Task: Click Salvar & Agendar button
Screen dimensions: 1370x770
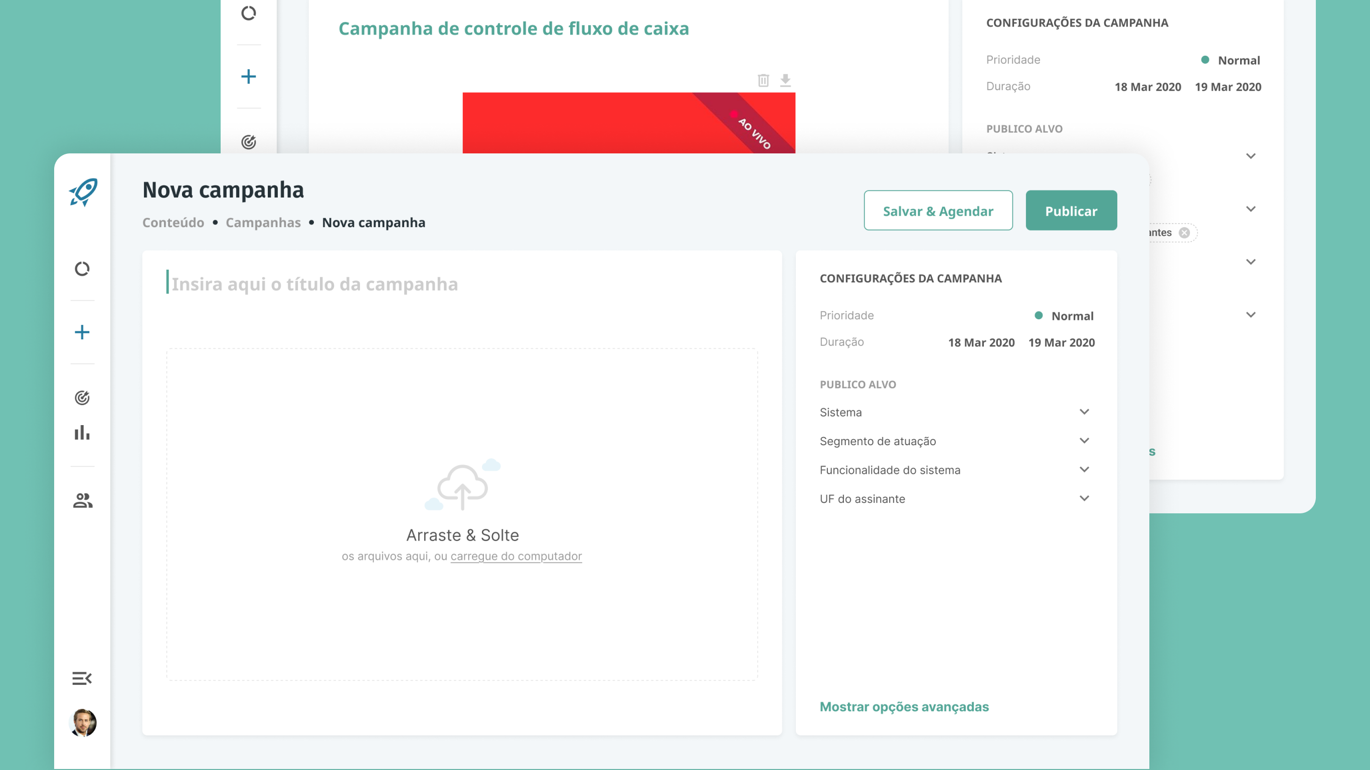Action: tap(938, 211)
